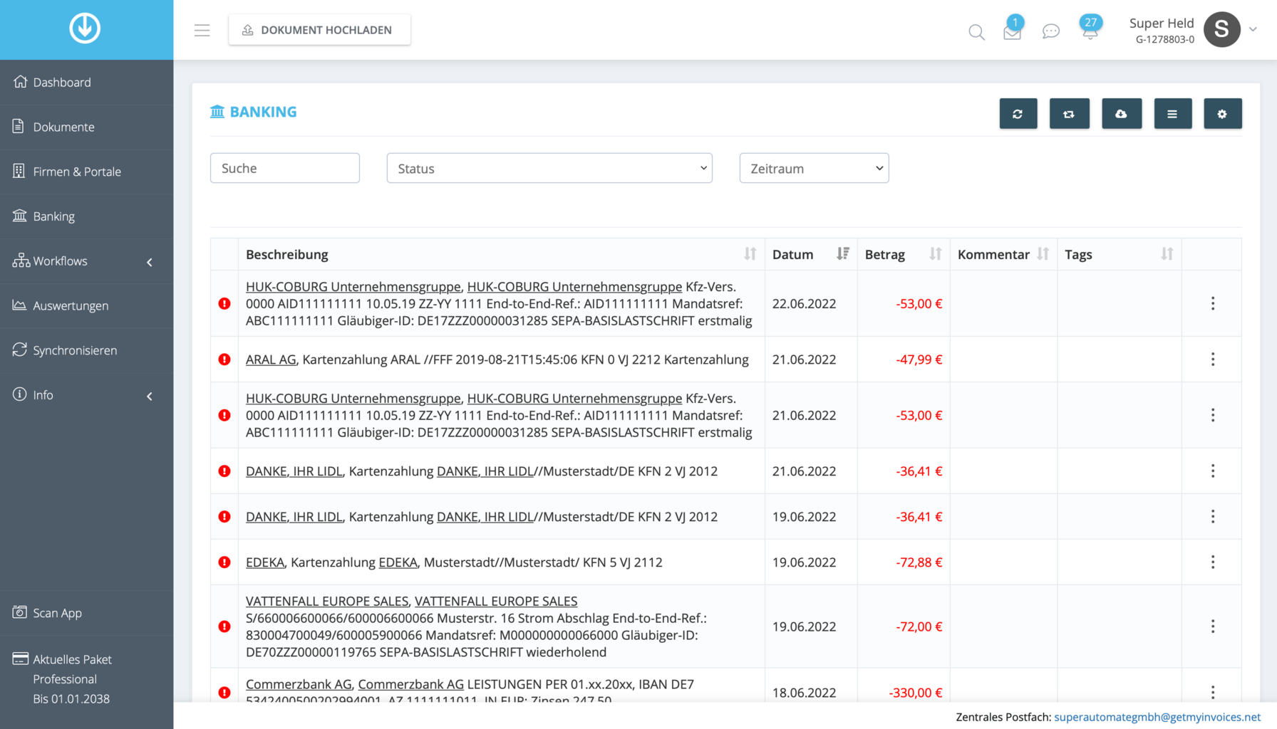This screenshot has width=1277, height=729.
Task: Click the refresh icon button in Banking header
Action: coord(1018,114)
